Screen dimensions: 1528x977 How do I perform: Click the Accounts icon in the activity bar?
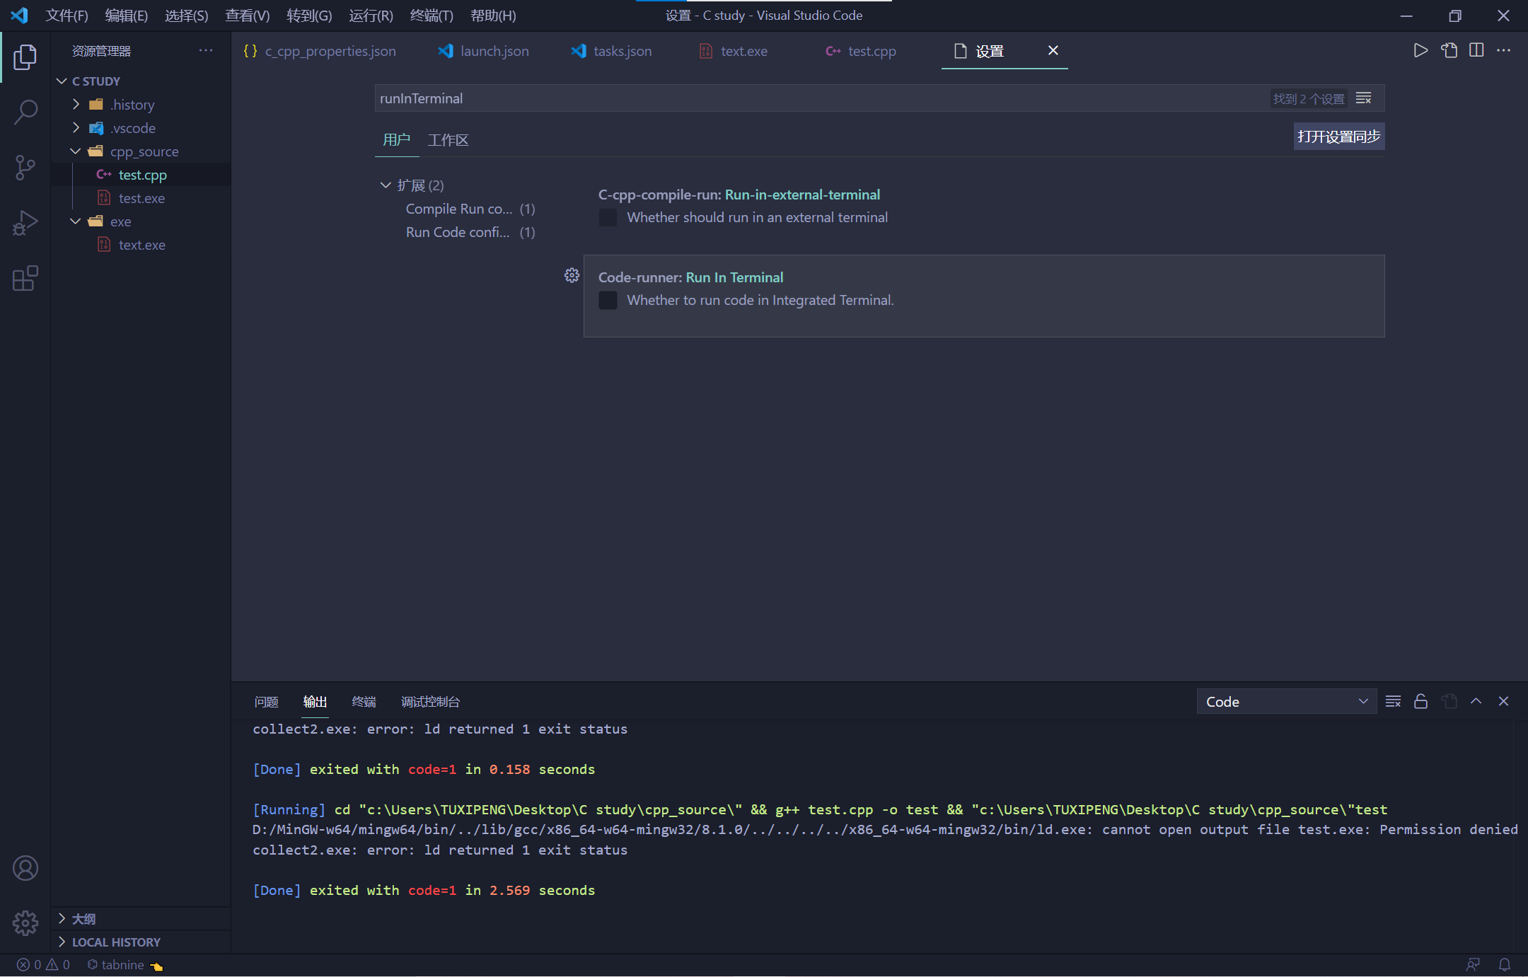[25, 868]
